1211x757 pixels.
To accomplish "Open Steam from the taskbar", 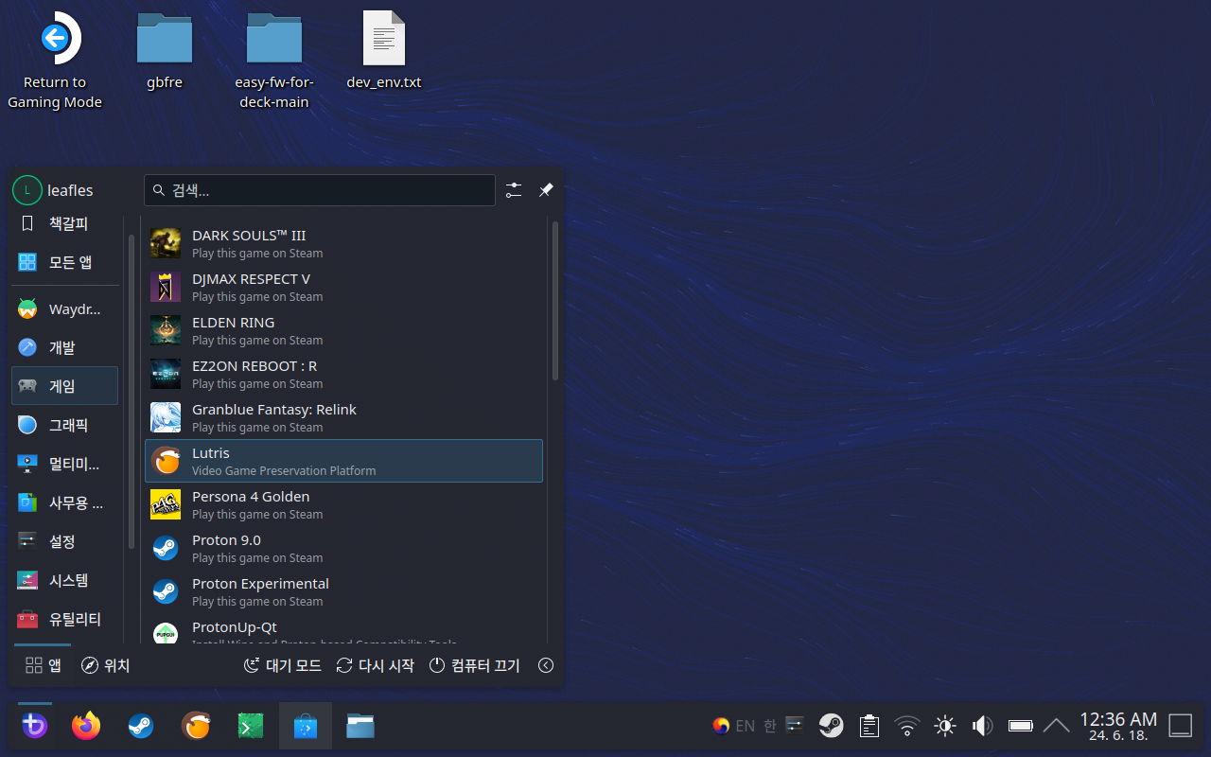I will (x=141, y=726).
